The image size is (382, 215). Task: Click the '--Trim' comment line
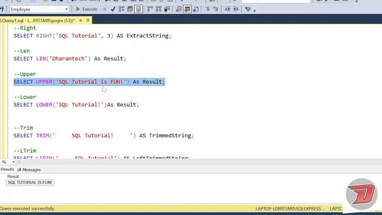tap(23, 128)
